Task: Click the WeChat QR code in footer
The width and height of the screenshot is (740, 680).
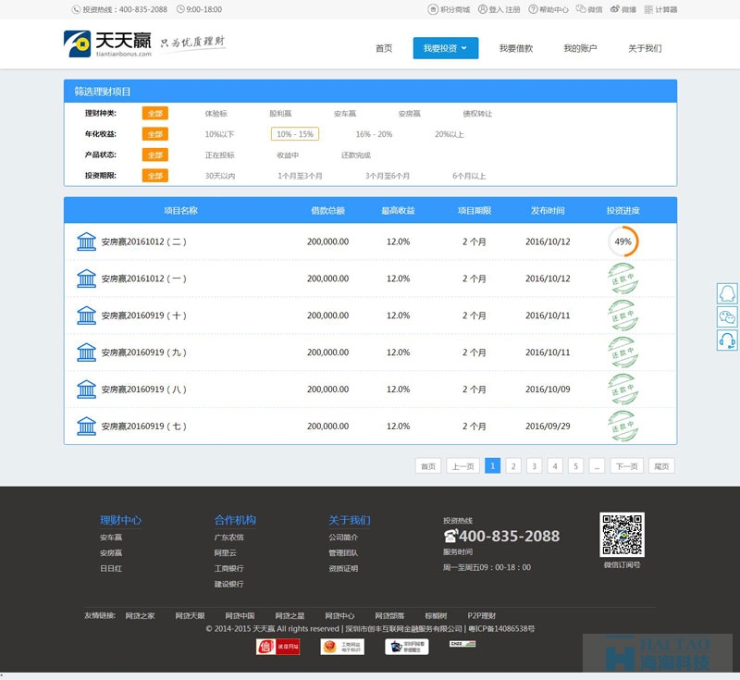Action: tap(622, 534)
